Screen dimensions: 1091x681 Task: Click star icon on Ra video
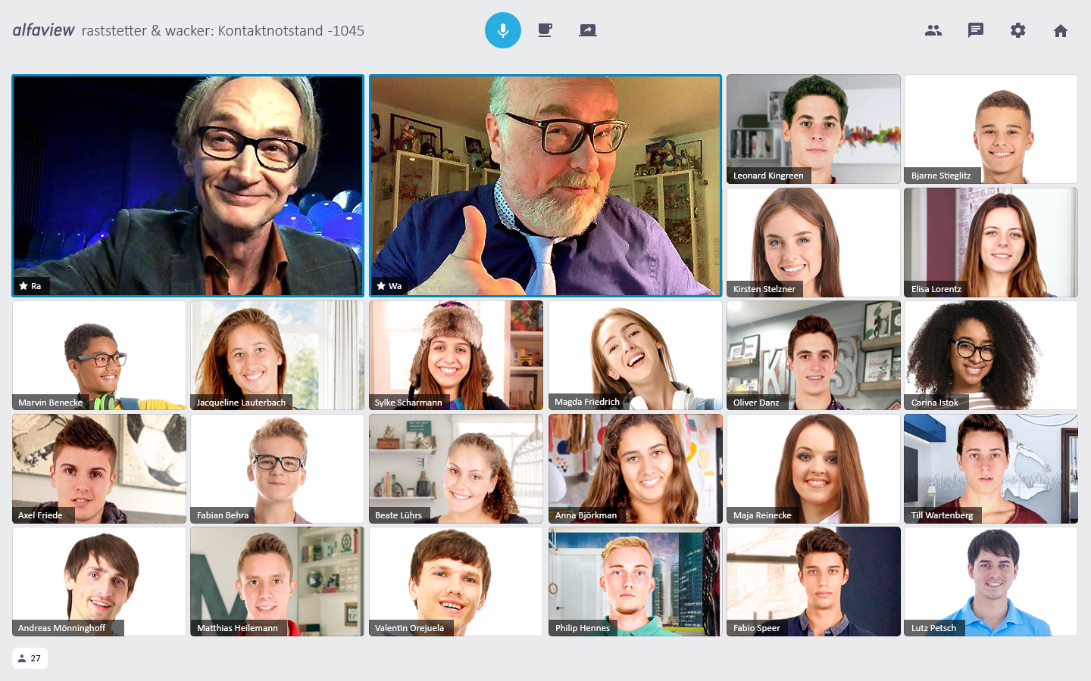pos(23,286)
